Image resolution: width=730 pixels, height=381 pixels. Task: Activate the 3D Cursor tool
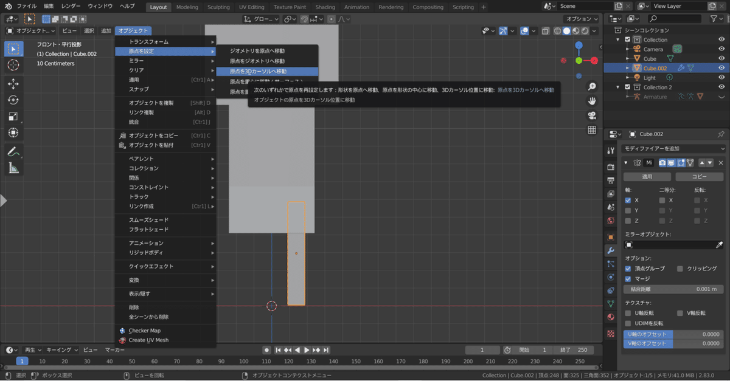coord(13,64)
